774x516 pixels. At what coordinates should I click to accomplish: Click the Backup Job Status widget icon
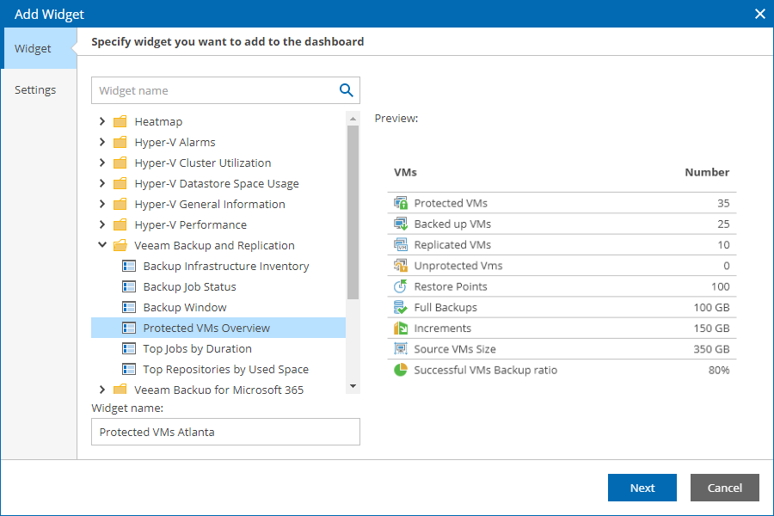point(129,287)
